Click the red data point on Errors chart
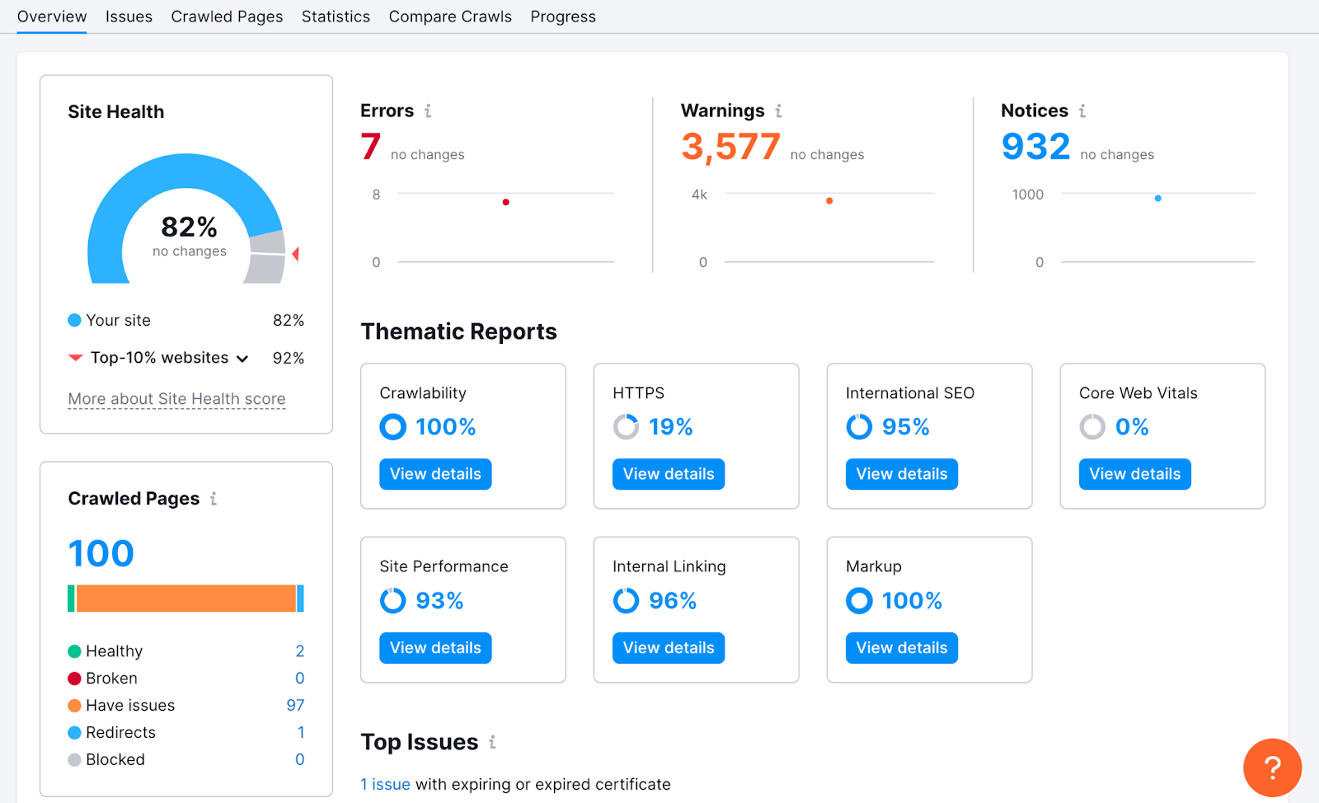The width and height of the screenshot is (1319, 803). (505, 202)
